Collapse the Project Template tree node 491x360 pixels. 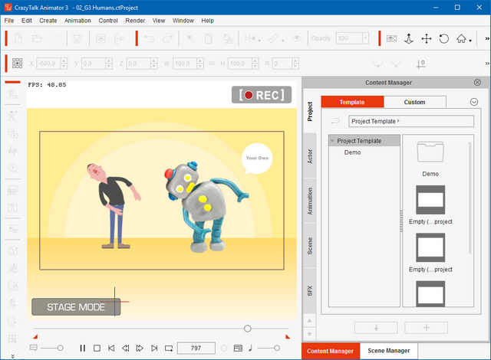coord(332,141)
